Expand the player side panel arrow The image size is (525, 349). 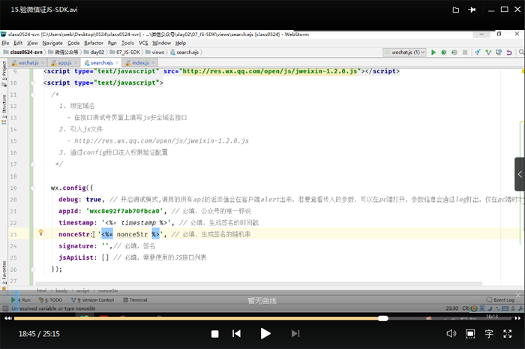tap(520, 174)
